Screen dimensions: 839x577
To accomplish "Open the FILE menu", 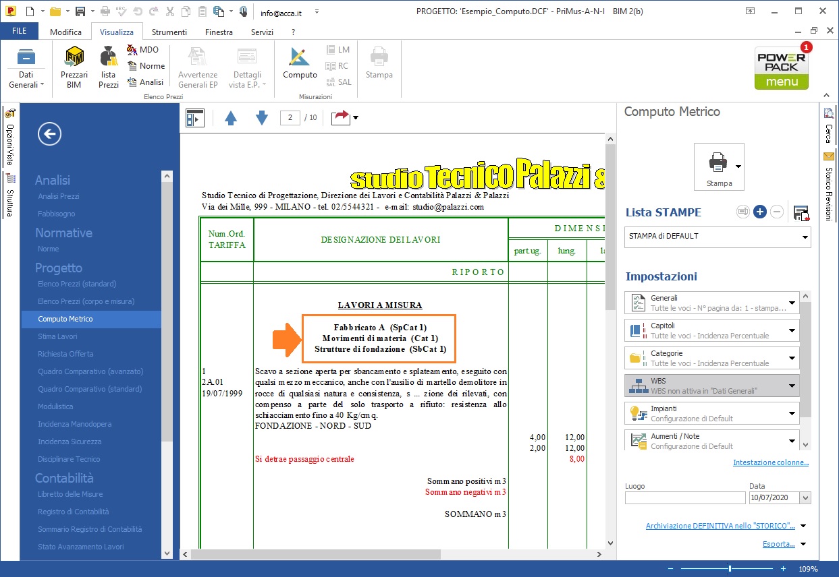I will tap(20, 32).
